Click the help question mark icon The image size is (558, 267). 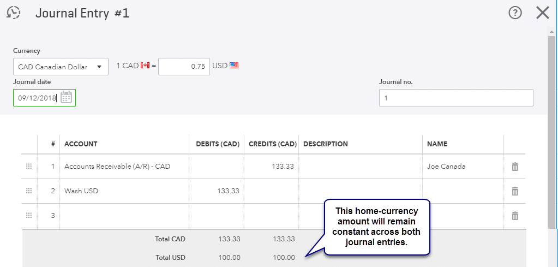coord(515,13)
